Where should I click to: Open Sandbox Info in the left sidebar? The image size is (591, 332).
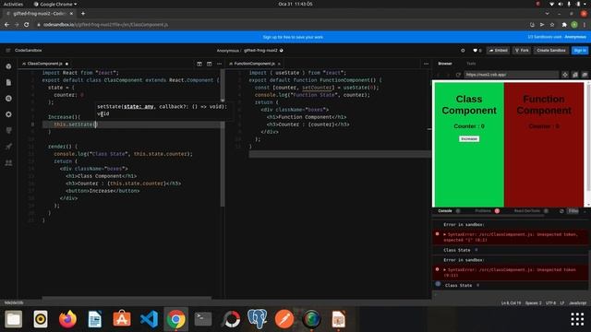(8, 66)
